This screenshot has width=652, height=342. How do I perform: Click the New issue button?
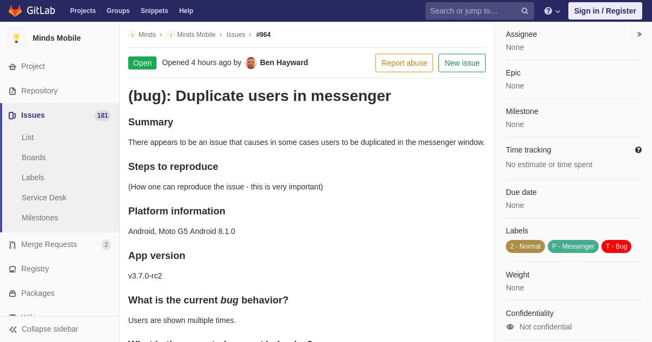click(x=462, y=63)
